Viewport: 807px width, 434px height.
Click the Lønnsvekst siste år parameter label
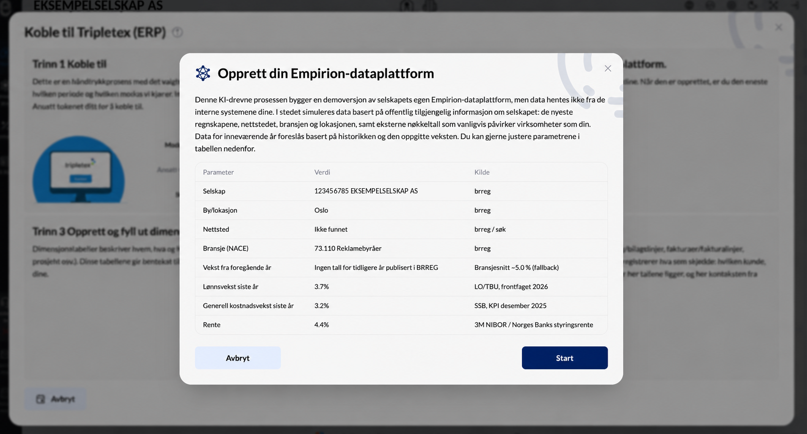[230, 287]
